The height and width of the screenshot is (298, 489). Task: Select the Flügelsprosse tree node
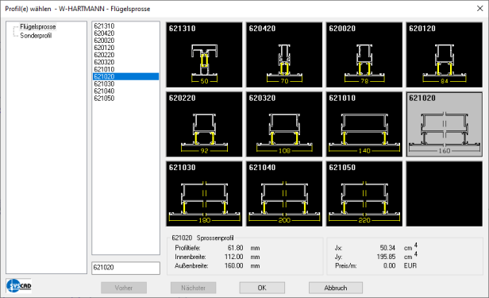[38, 27]
